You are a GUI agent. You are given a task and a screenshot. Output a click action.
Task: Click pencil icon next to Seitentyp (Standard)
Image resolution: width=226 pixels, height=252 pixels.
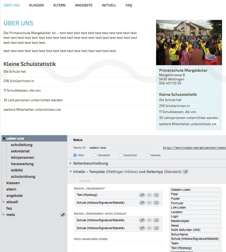tap(186, 172)
